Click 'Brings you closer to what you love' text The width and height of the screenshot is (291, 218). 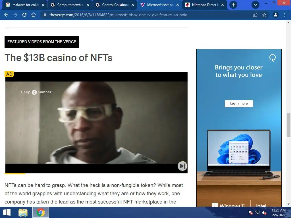[239, 71]
